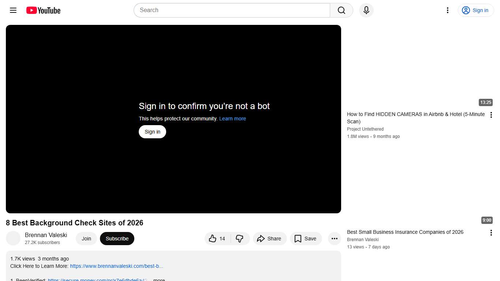Open the brennanvaleski.com link in description

[x=116, y=266]
